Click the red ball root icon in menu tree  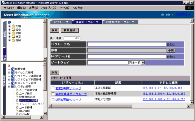click(x=9, y=66)
